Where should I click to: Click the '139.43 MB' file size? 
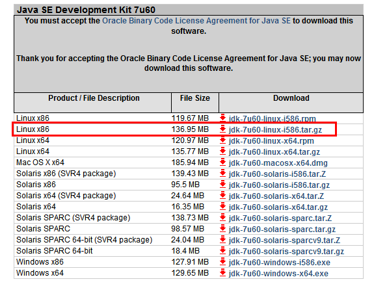[190, 174]
